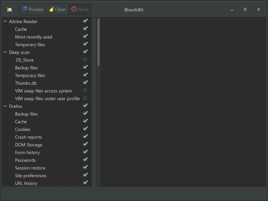Image resolution: width=268 pixels, height=201 pixels.
Task: Uncheck the Crash reports checkbox
Action: click(x=85, y=137)
